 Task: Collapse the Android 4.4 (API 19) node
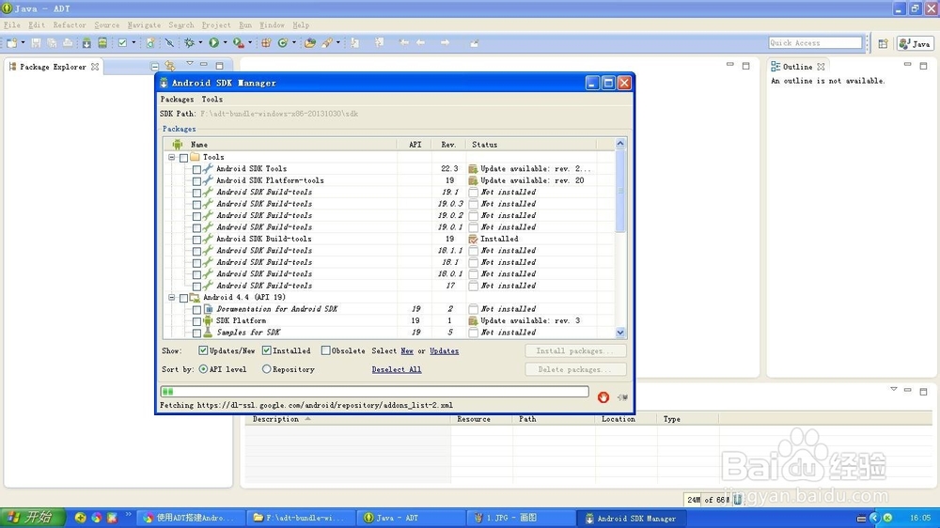[171, 297]
